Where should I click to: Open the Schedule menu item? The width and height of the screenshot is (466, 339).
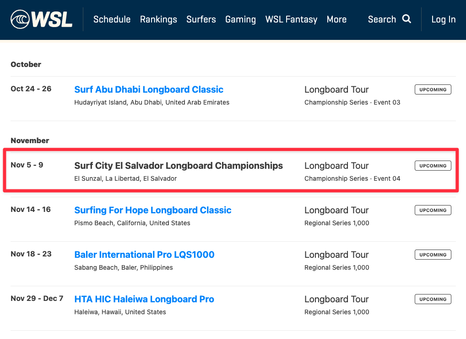pos(112,19)
